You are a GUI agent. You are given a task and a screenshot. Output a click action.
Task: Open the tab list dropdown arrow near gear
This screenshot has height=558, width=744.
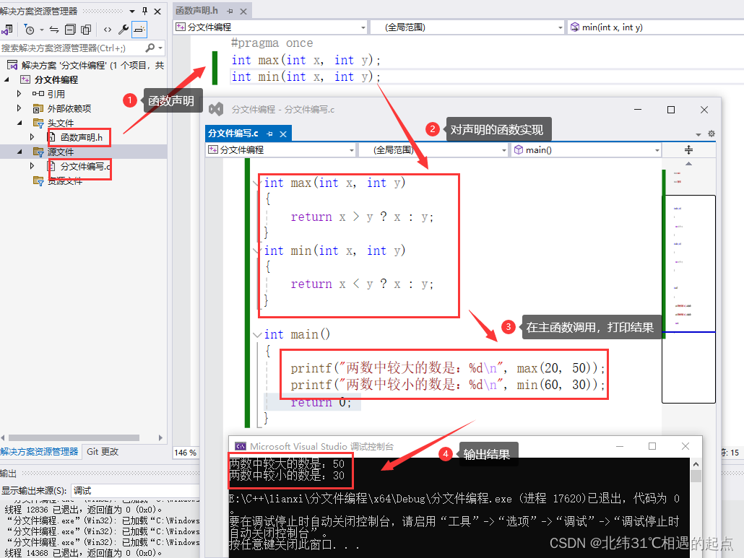point(698,135)
